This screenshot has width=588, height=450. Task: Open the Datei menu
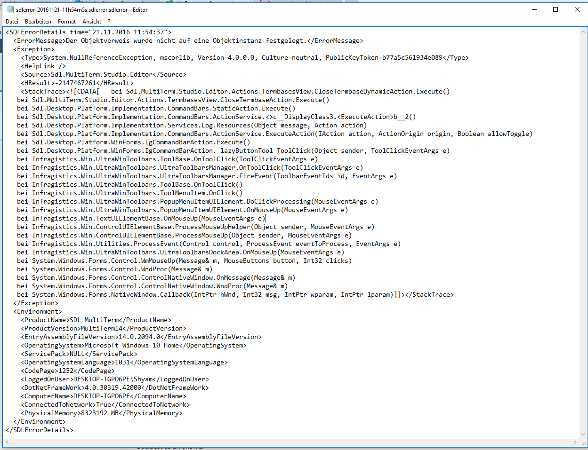pos(12,22)
